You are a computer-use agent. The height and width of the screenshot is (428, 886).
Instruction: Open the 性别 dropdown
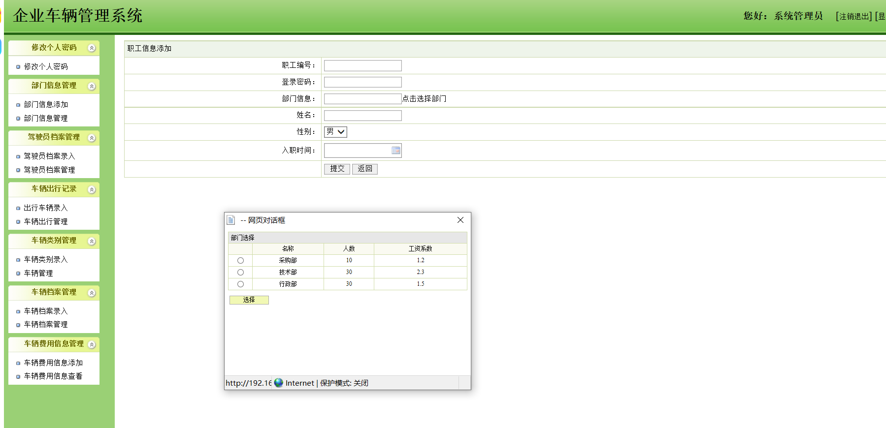pyautogui.click(x=335, y=132)
